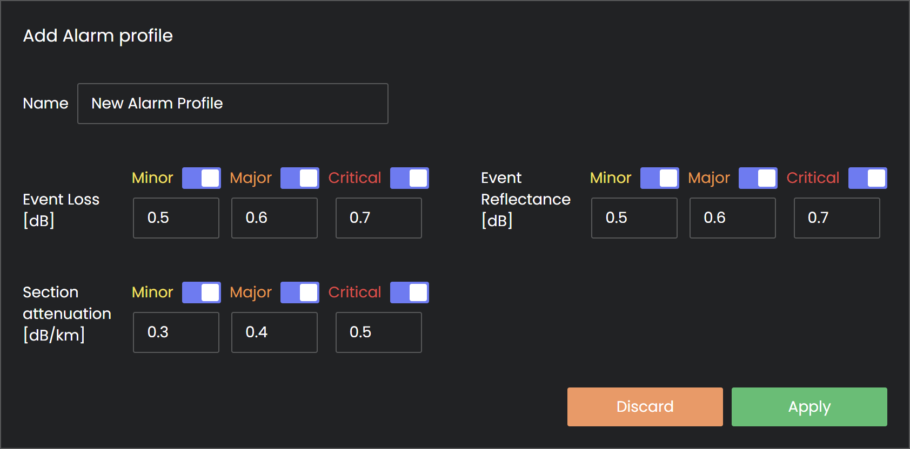Disable the Event Loss Major toggle
This screenshot has width=910, height=449.
coord(299,178)
